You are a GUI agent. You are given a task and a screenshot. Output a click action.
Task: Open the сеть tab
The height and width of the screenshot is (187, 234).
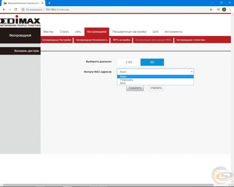(x=78, y=32)
